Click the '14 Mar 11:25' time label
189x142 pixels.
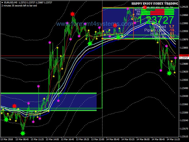click(173, 139)
